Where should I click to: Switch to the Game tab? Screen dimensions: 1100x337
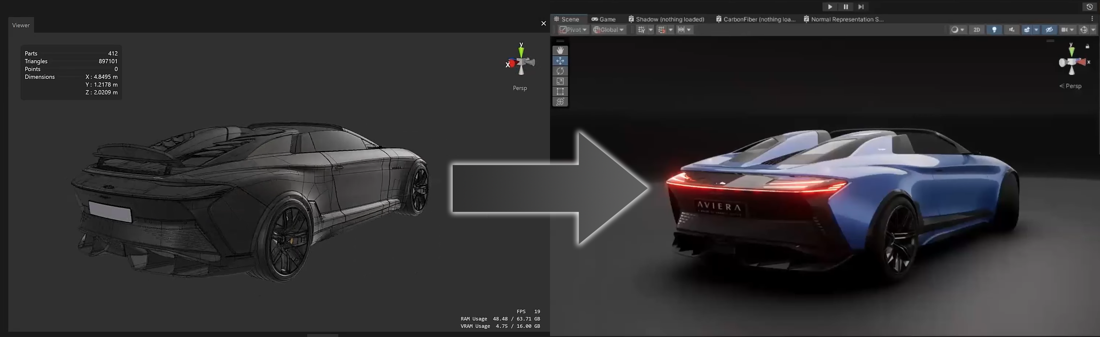tap(604, 19)
